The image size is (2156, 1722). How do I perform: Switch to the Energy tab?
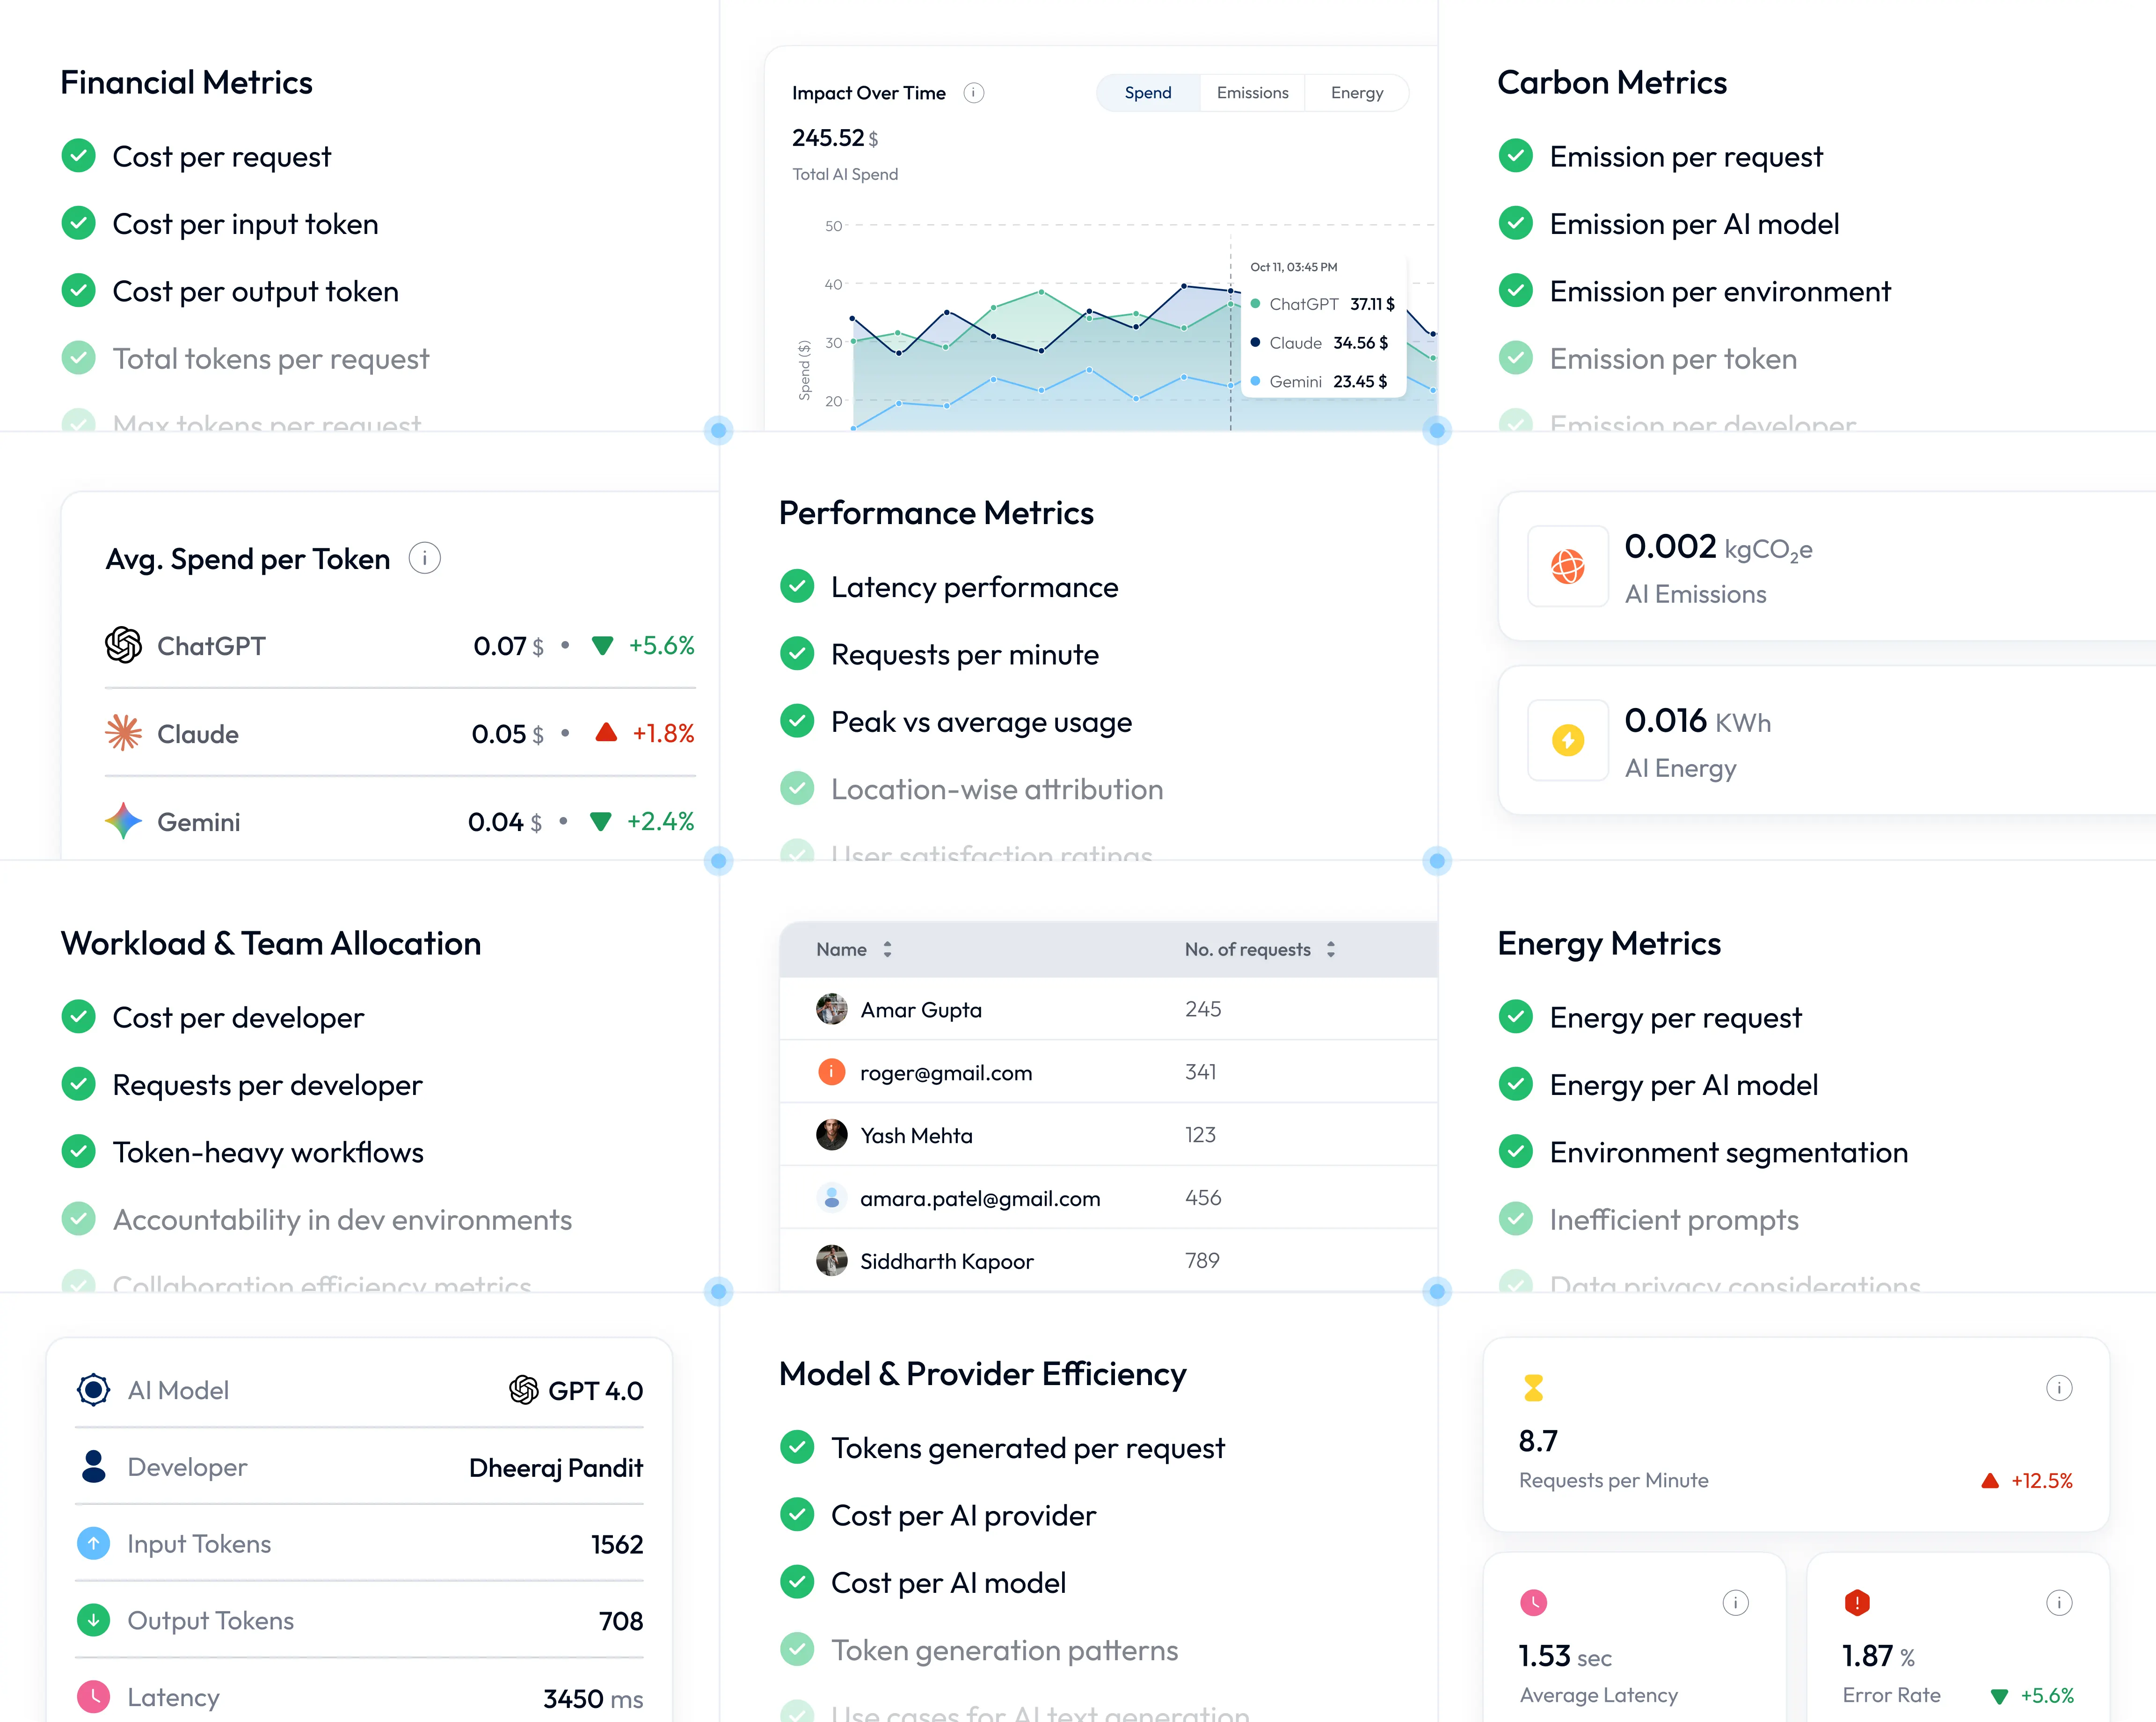point(1357,93)
